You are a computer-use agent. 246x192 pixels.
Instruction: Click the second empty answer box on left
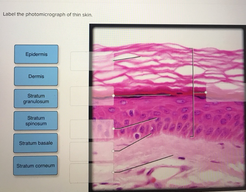pos(92,96)
